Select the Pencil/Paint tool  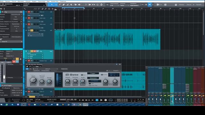[x=60, y=4]
